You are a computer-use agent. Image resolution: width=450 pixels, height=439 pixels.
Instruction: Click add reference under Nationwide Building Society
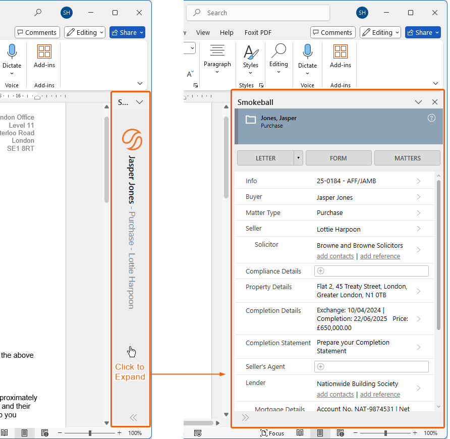(x=380, y=395)
